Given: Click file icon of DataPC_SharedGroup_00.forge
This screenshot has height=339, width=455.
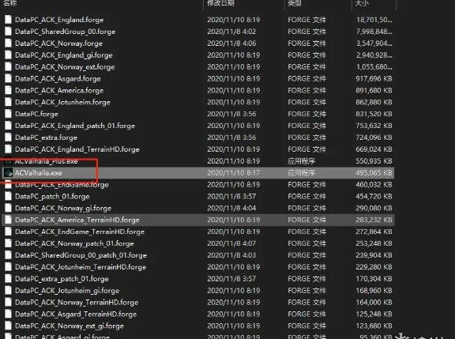Looking at the screenshot, I should point(9,32).
